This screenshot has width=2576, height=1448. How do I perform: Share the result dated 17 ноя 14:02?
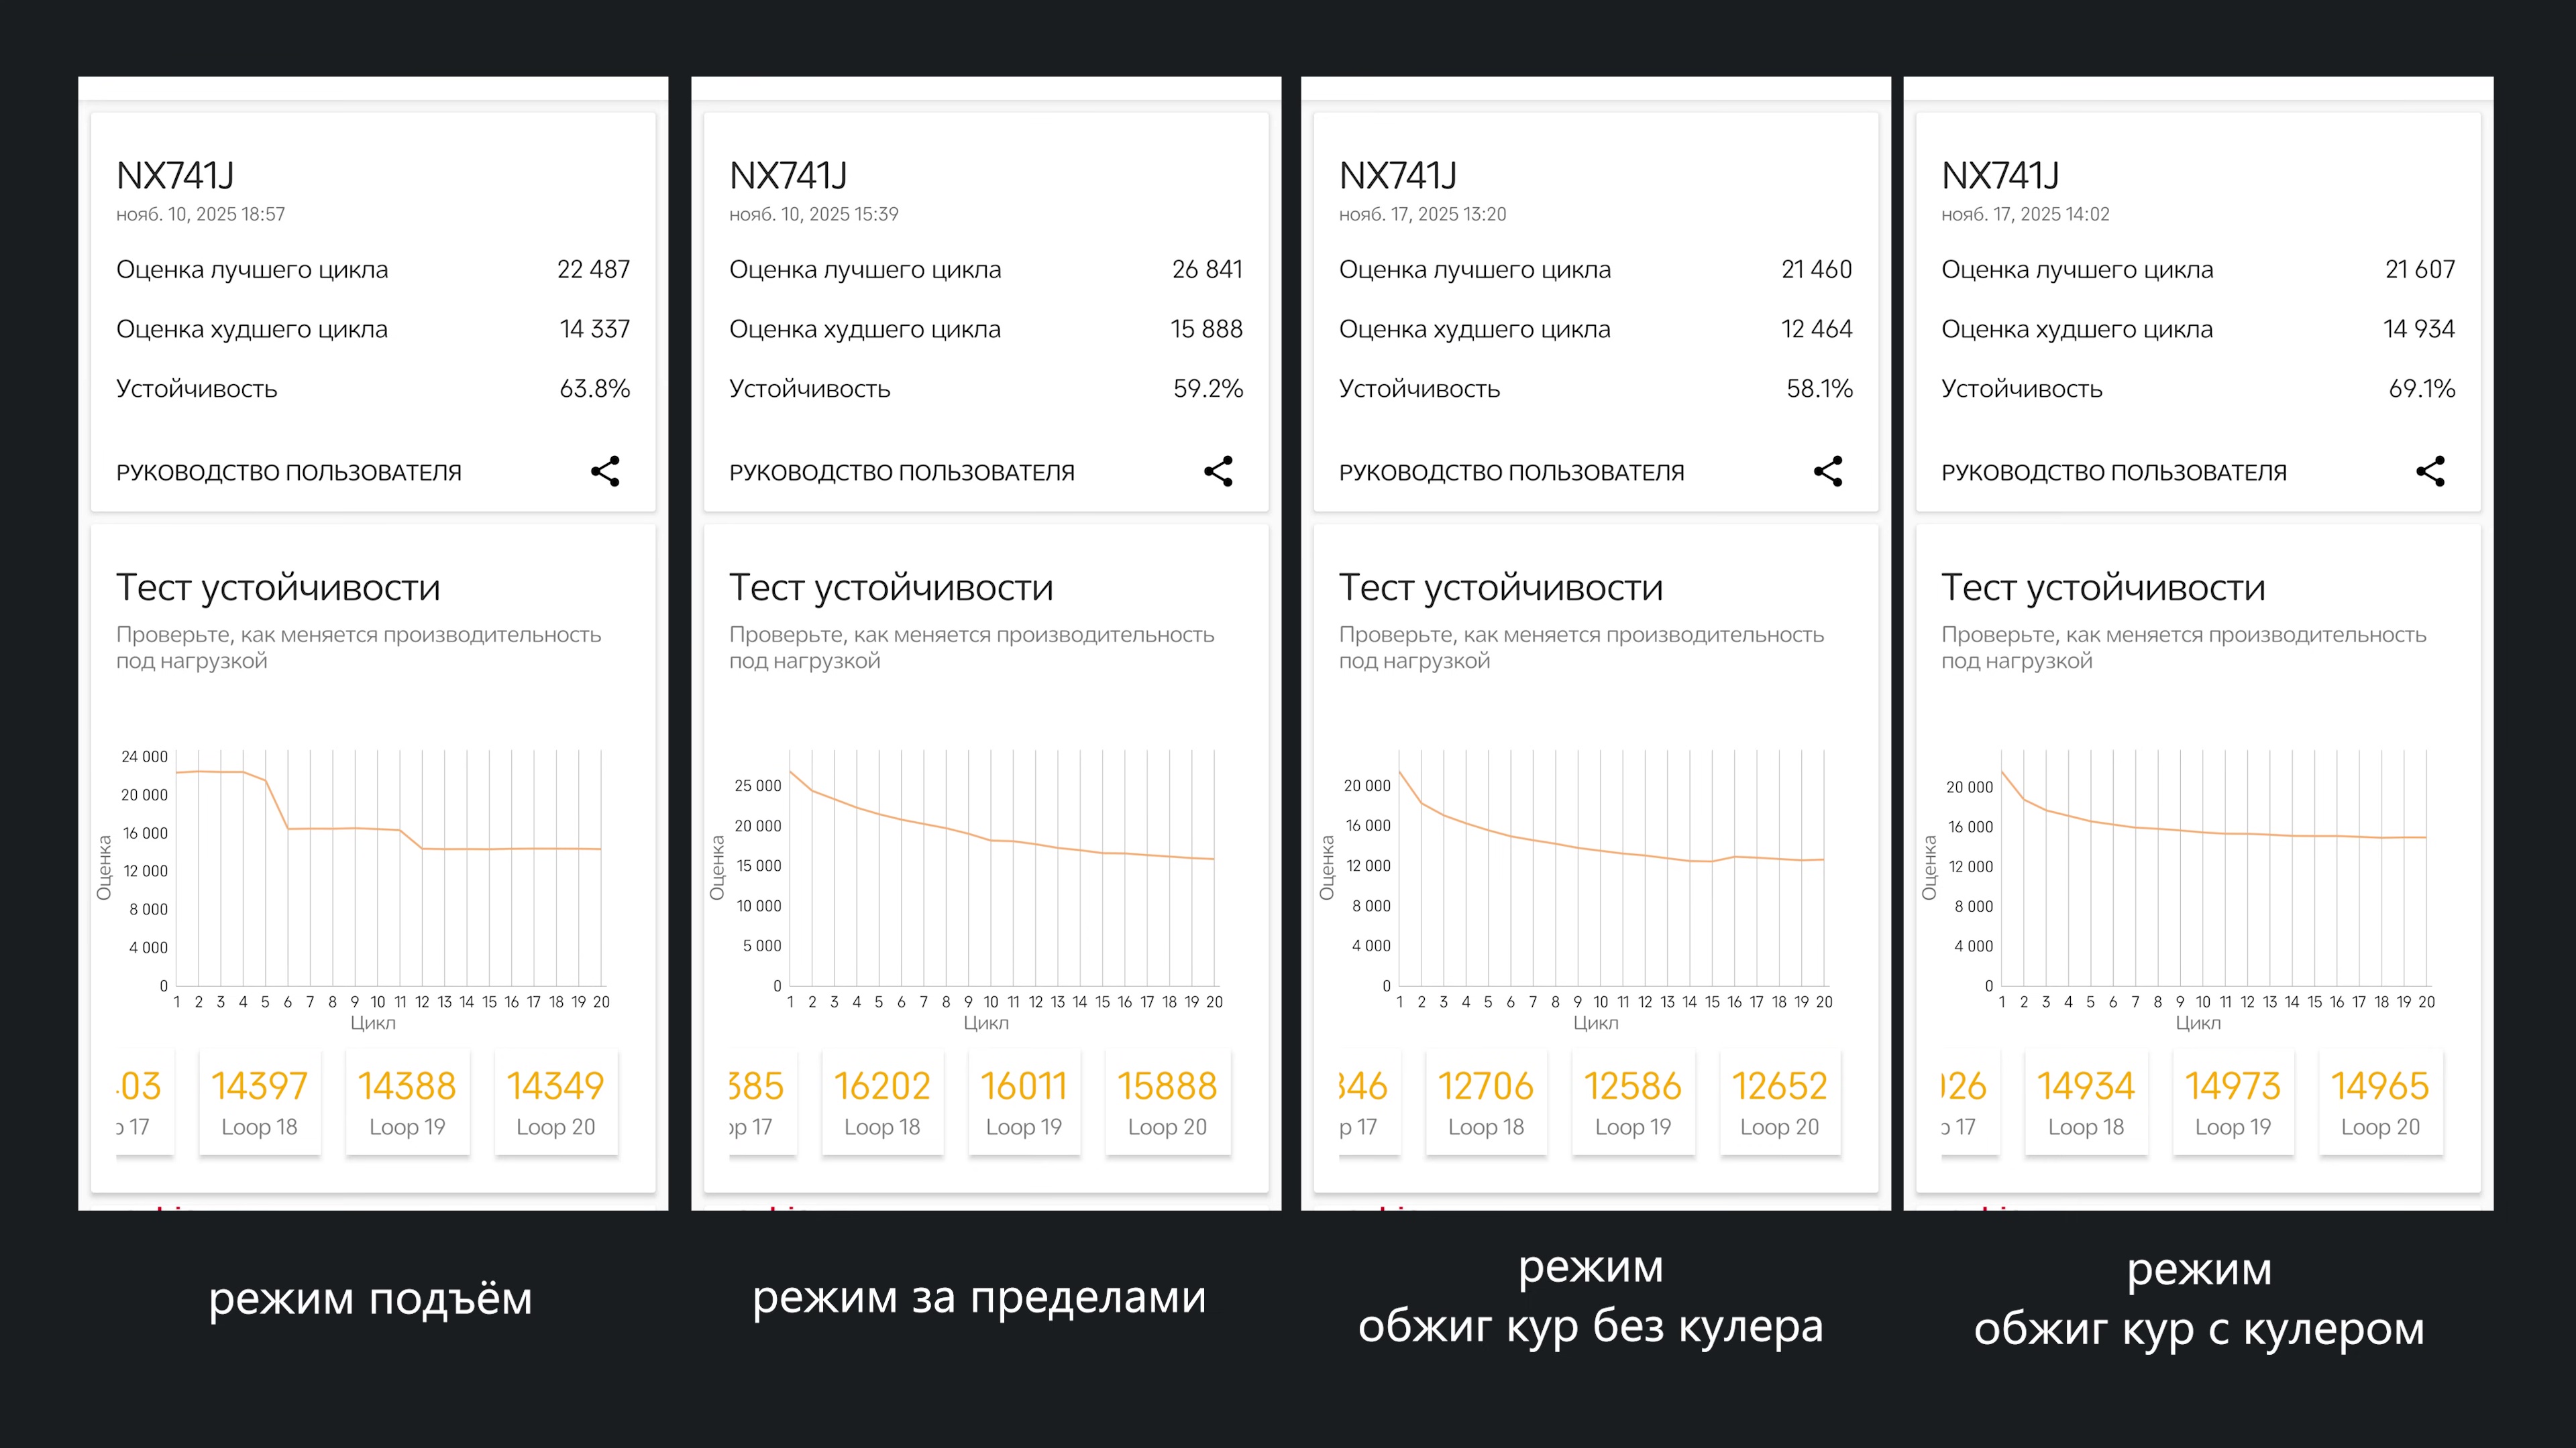click(2430, 472)
